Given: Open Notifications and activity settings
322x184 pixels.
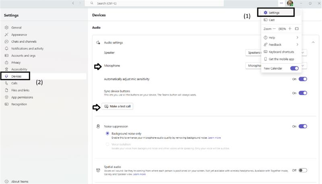Looking at the screenshot, I should click(27, 48).
